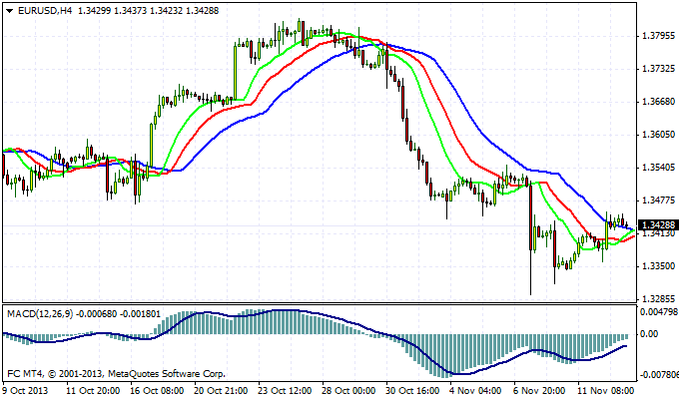The width and height of the screenshot is (679, 399).
Task: Click the 1.36680 price axis label
Action: pos(658,102)
